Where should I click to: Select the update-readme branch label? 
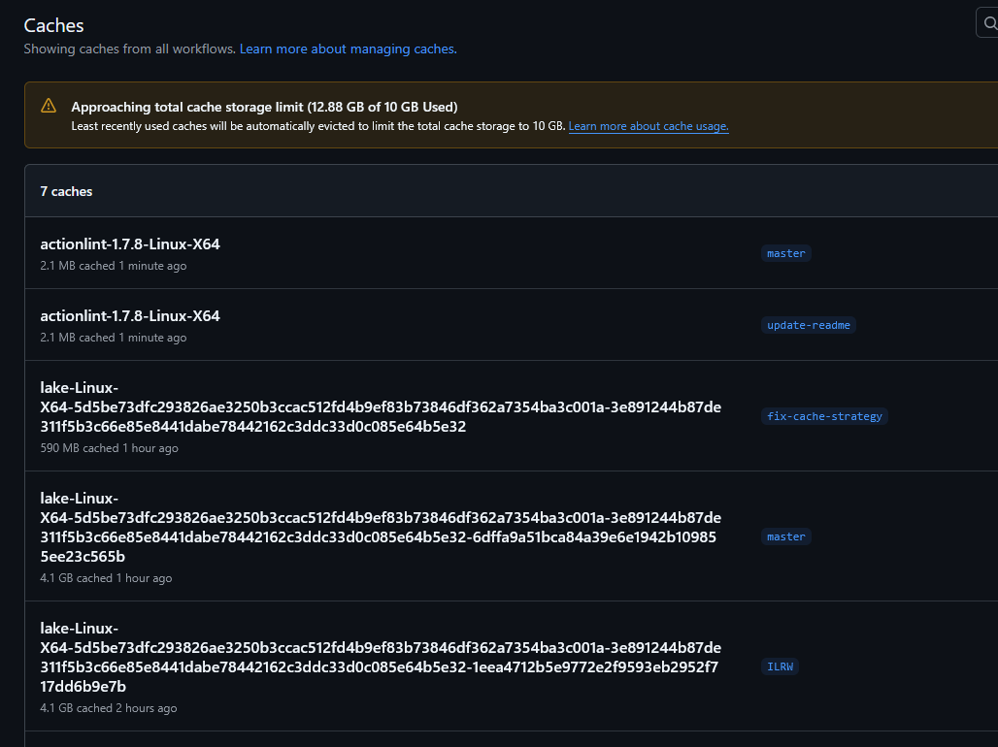[x=808, y=325]
